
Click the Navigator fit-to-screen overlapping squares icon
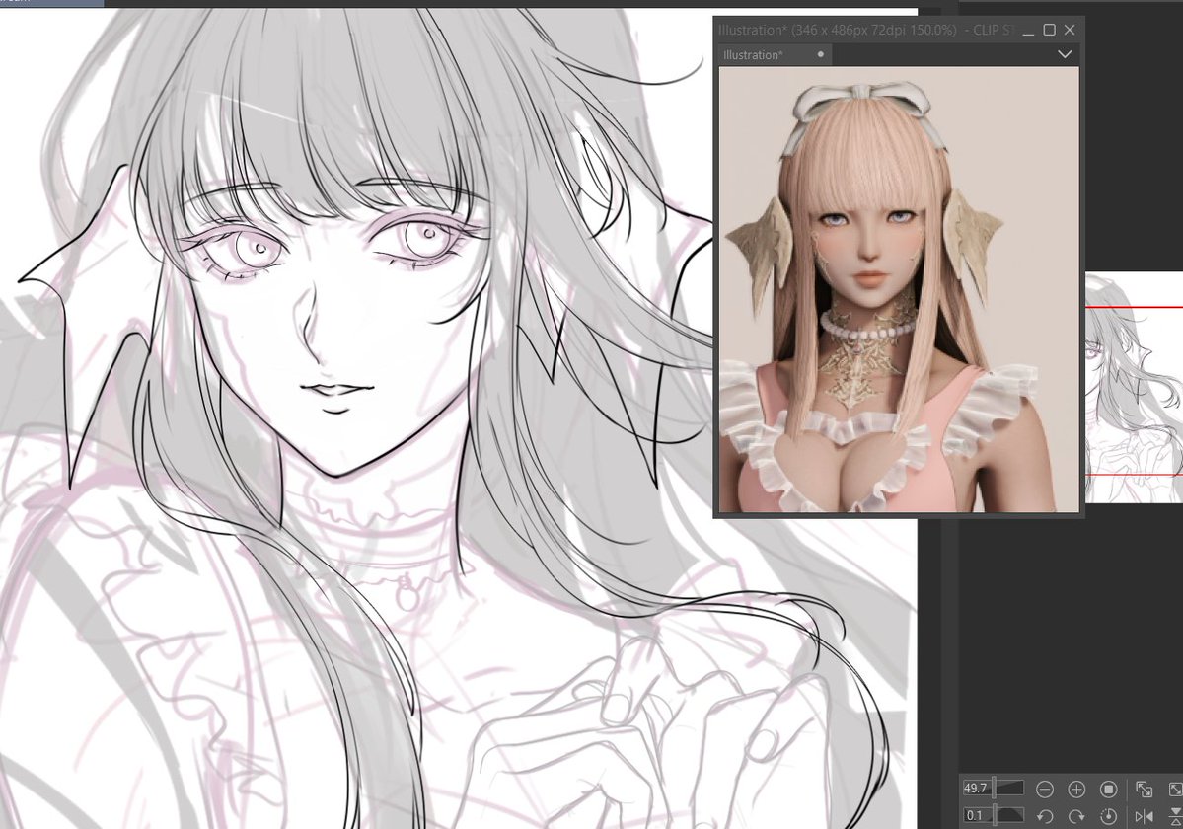pos(1144,789)
